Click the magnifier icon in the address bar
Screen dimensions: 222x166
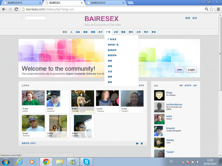tap(207, 9)
